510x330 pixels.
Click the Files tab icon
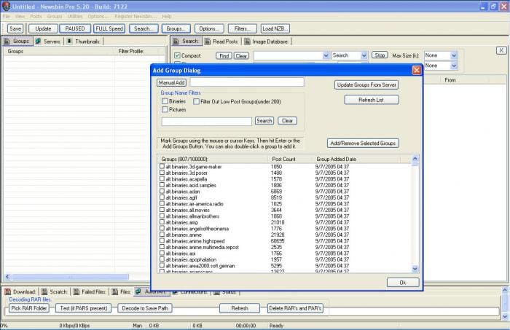(115, 291)
